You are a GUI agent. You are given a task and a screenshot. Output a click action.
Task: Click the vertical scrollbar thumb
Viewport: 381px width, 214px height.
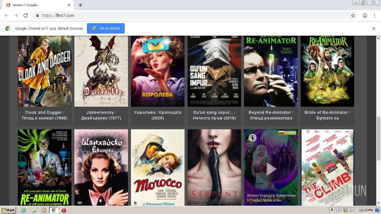[379, 139]
